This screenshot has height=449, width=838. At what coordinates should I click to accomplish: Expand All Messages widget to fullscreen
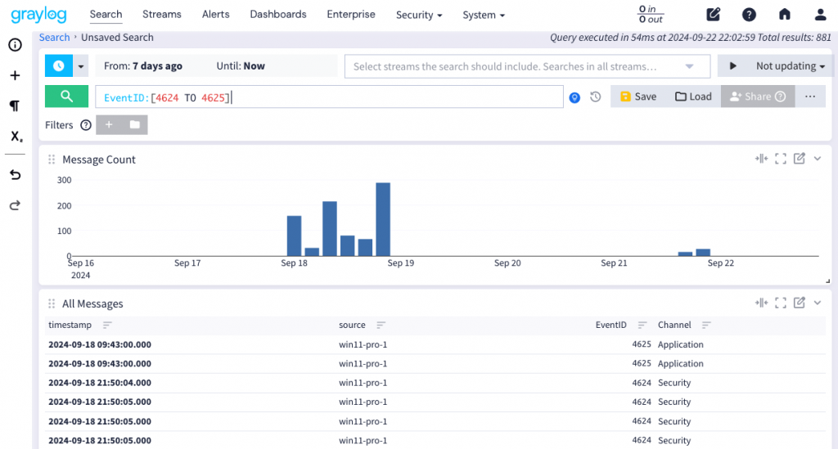tap(780, 303)
